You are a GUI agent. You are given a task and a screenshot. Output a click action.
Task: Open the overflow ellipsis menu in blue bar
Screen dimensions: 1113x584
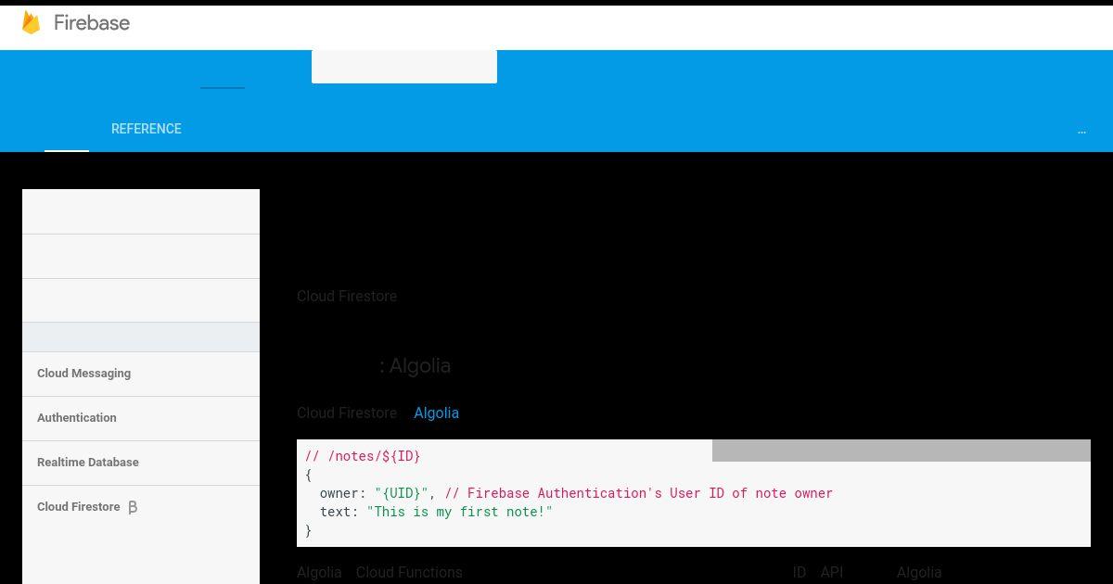(x=1081, y=131)
